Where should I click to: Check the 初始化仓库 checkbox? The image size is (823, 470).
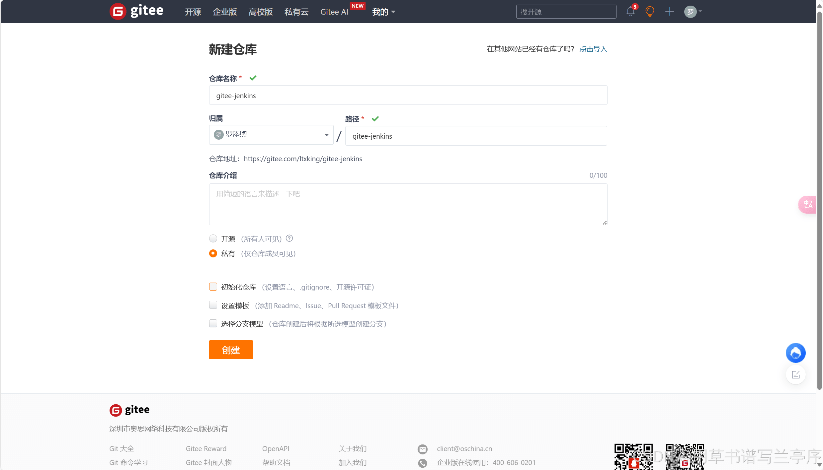pos(213,287)
